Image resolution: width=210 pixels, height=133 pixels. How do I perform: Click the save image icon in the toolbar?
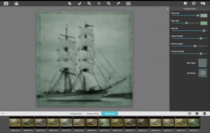tap(16, 3)
